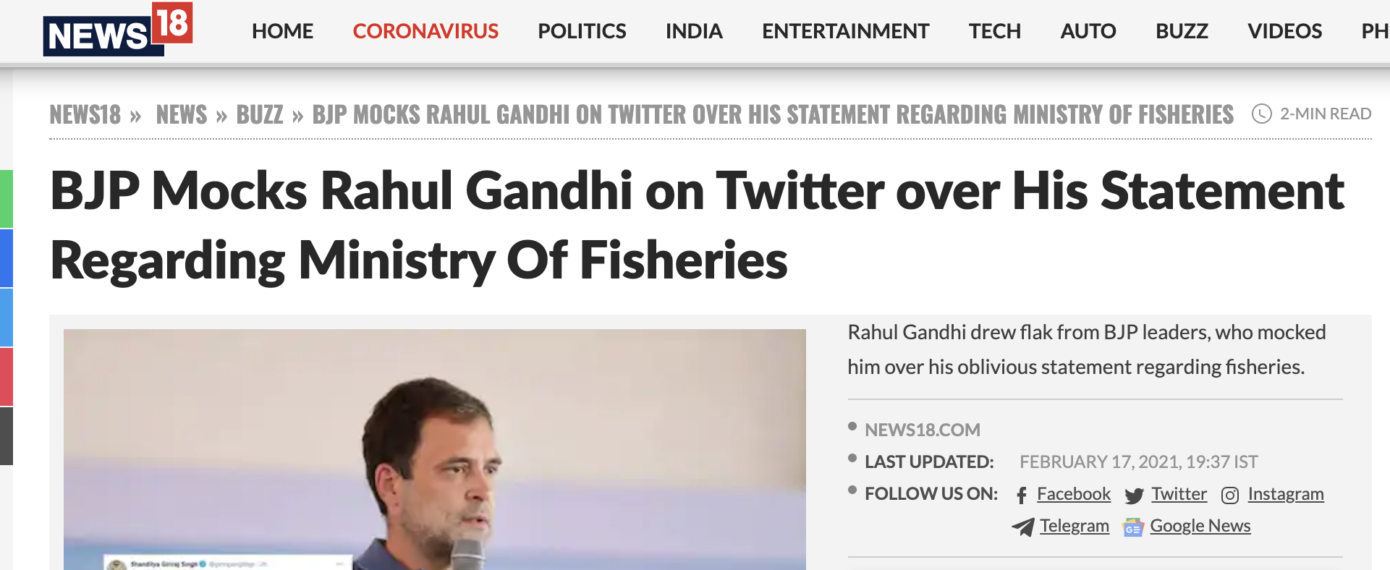
Task: Open the Google News text link
Action: click(x=1200, y=526)
